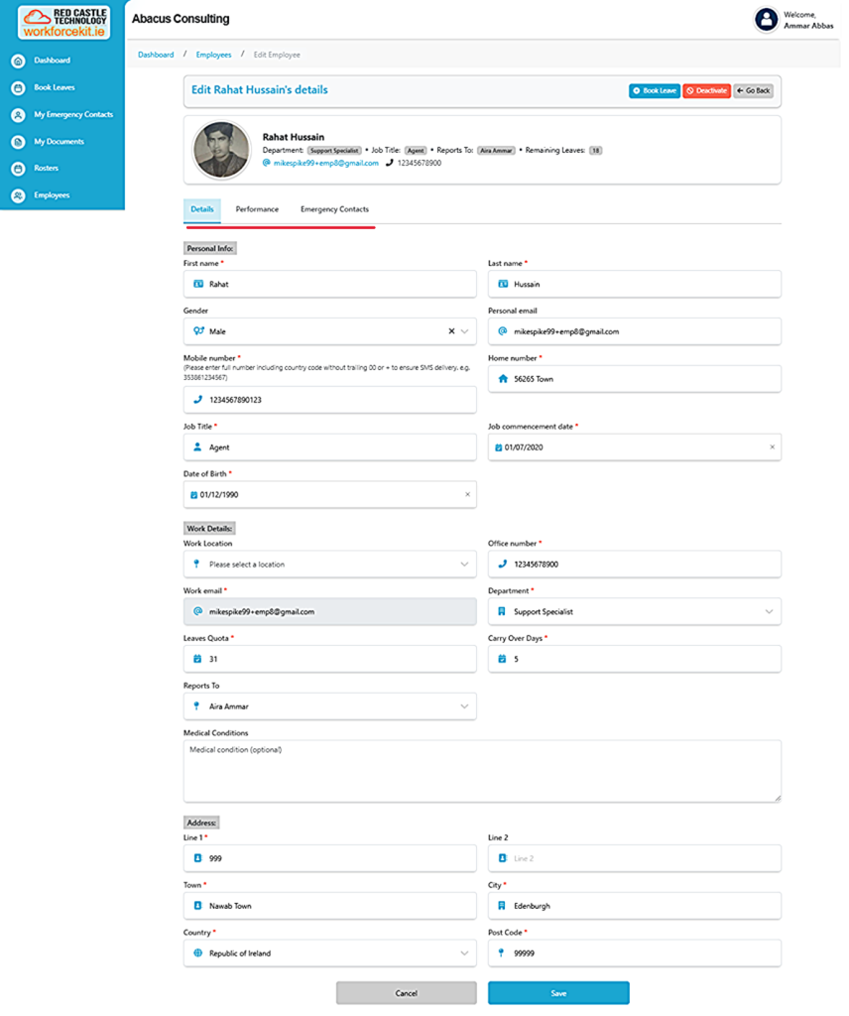Click the red Deactivate button
Screen dimensions: 849x1016
point(706,90)
